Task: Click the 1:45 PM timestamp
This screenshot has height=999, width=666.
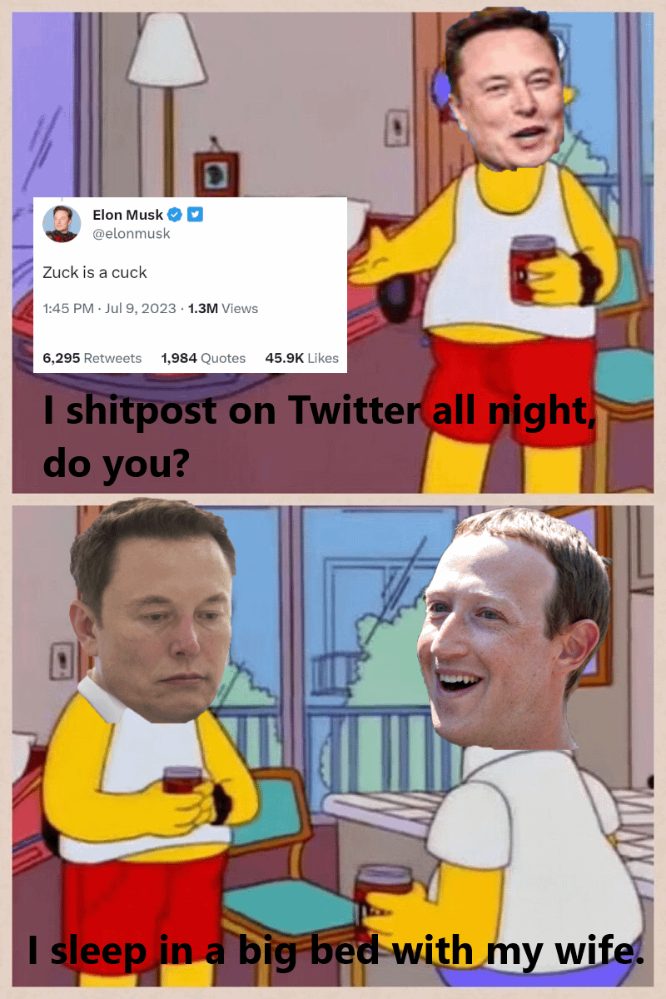Action: pyautogui.click(x=68, y=309)
